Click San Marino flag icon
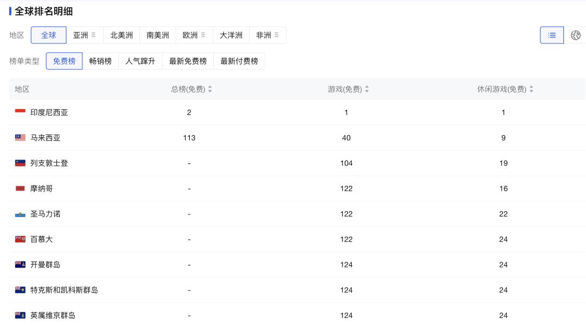This screenshot has width=586, height=325. tap(20, 214)
